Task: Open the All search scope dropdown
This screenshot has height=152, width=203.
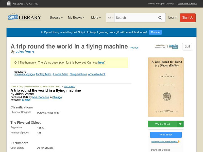Action: 111,18
